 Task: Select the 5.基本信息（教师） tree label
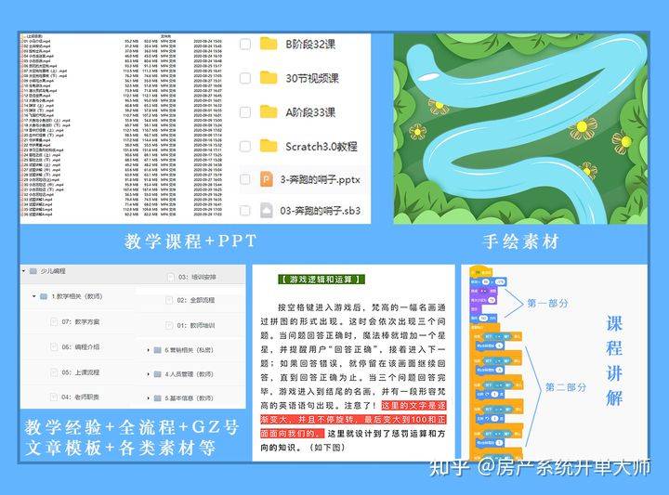tap(189, 398)
